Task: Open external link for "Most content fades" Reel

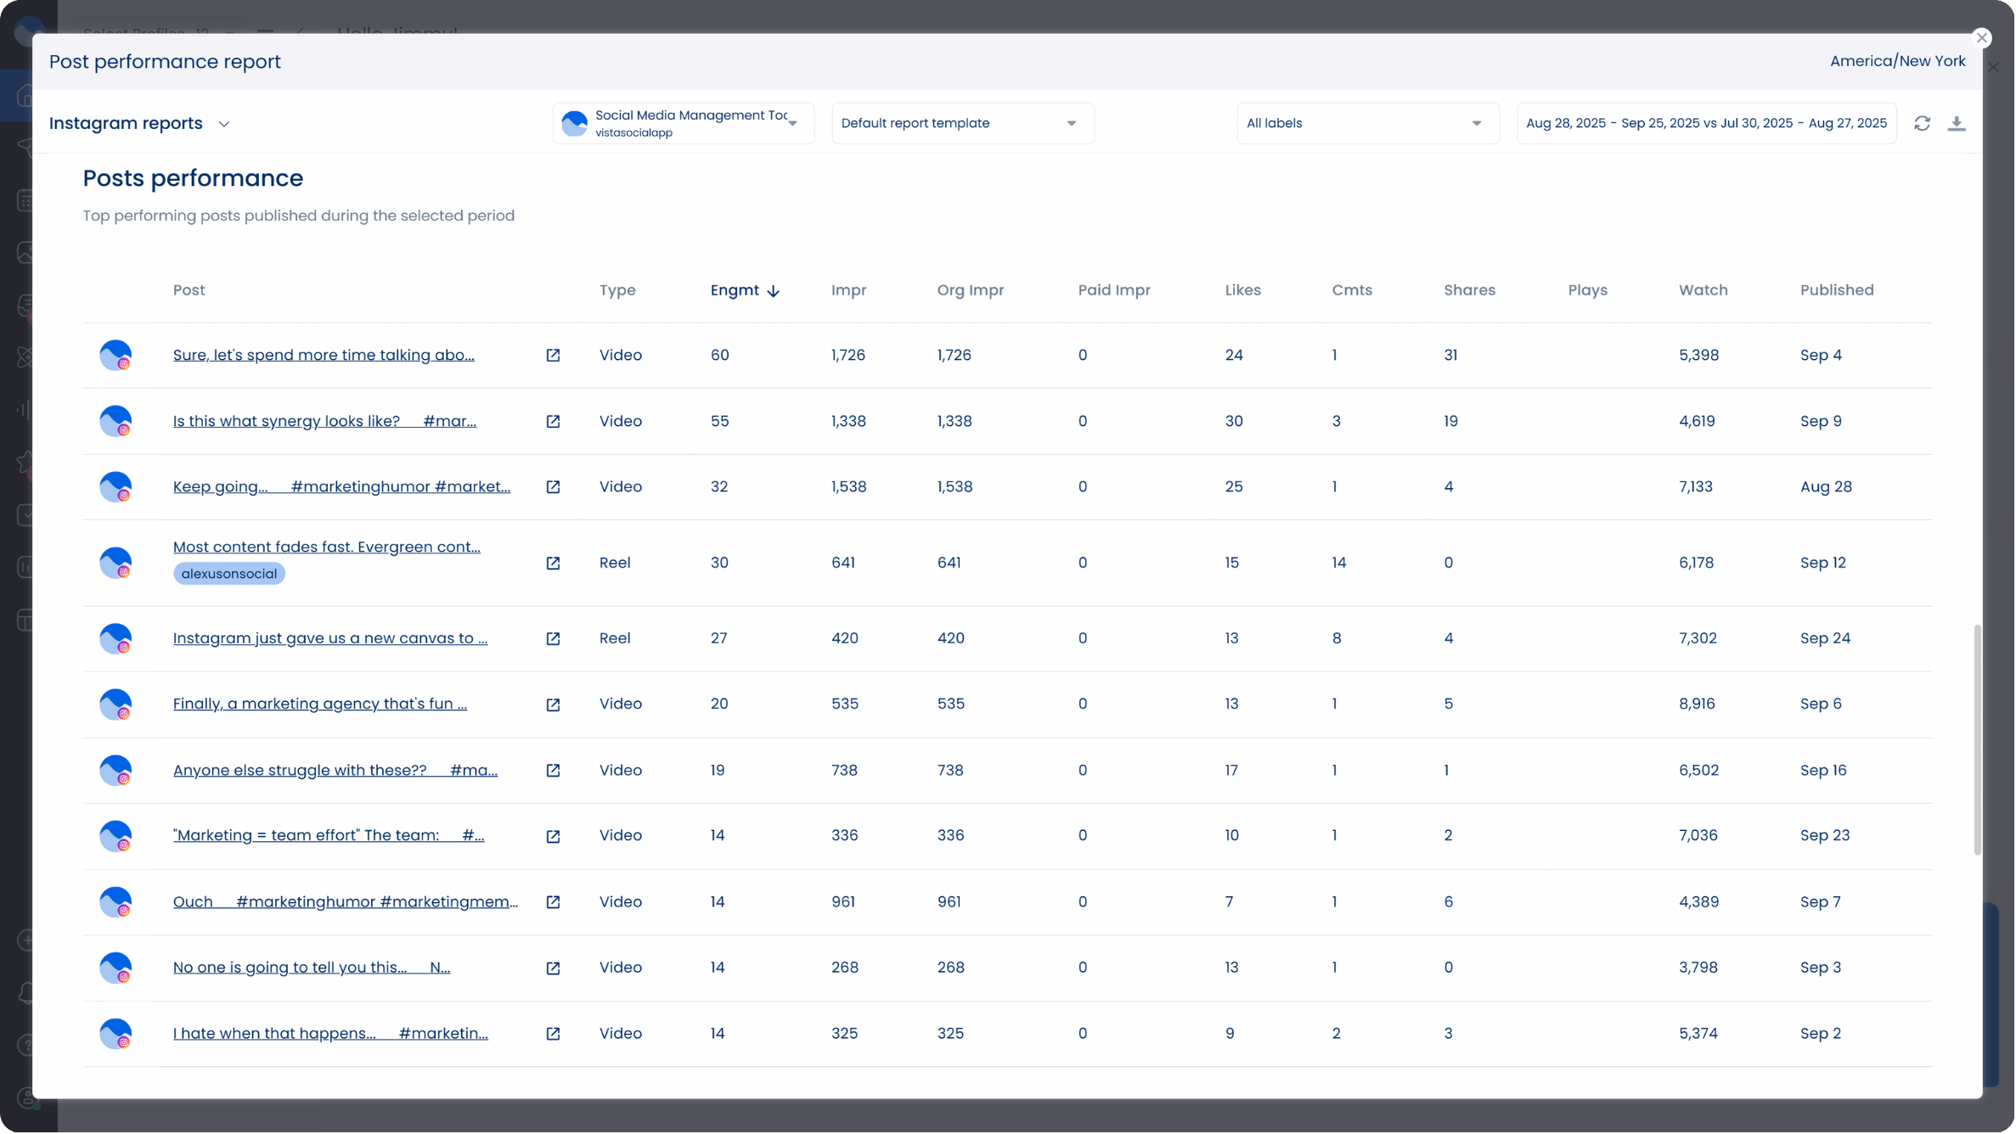Action: point(553,563)
